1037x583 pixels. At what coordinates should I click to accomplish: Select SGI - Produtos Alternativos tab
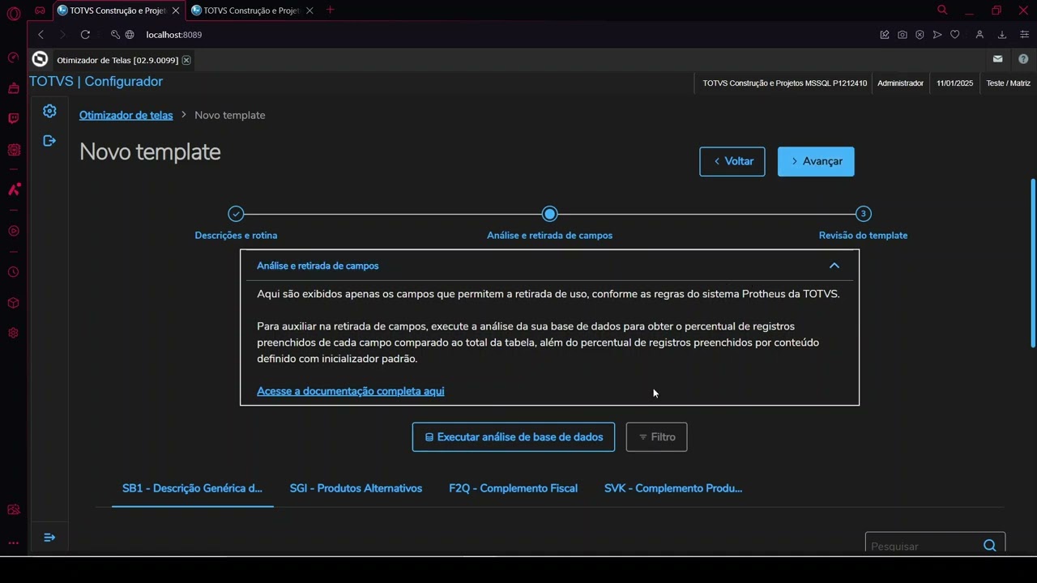[356, 488]
